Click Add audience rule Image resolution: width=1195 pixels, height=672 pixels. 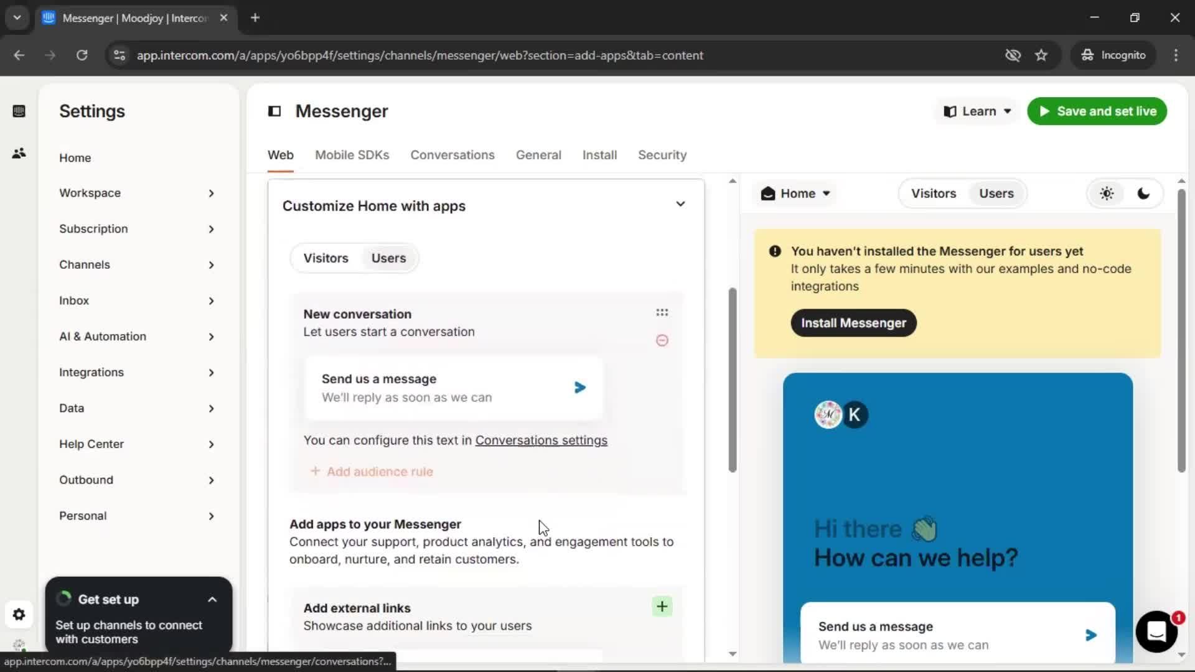click(x=372, y=472)
